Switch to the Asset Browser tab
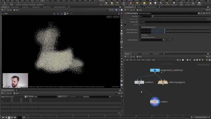 point(156,54)
